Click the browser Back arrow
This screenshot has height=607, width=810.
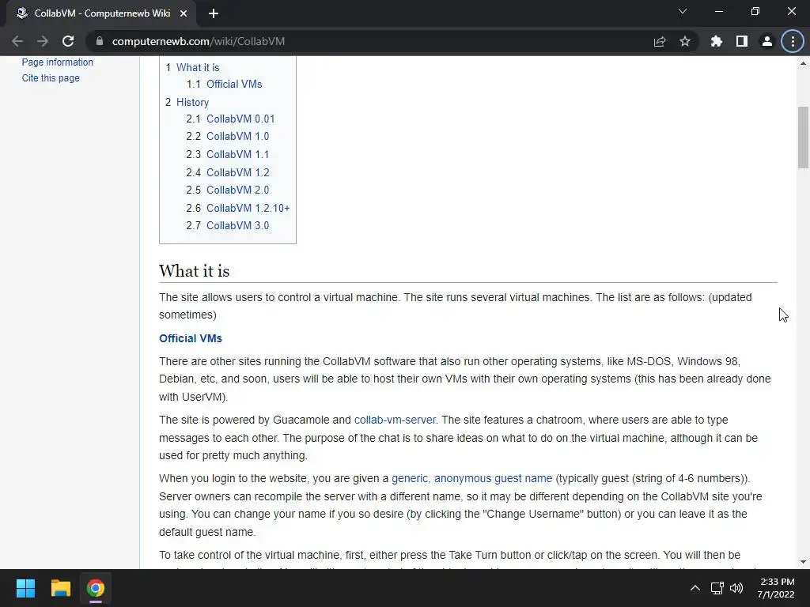[17, 41]
